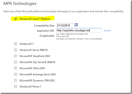Check the Microsoft Office 2010 checkbox
The width and height of the screenshot is (132, 94).
point(16,68)
